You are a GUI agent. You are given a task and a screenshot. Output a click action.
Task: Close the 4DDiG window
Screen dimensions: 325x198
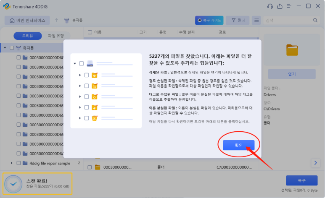pyautogui.click(x=318, y=6)
